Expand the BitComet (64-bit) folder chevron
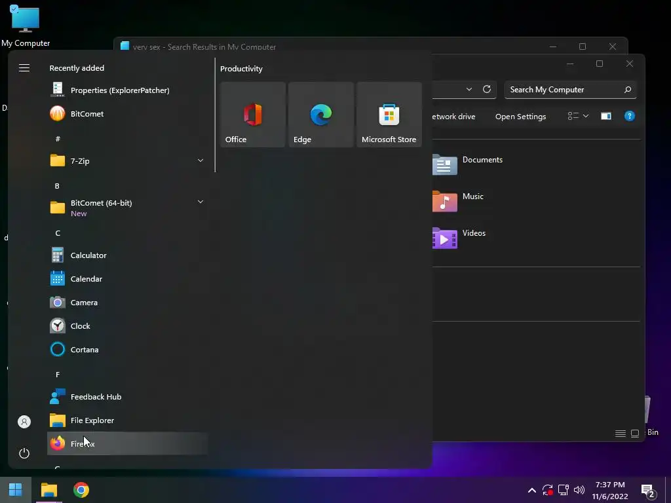This screenshot has width=671, height=503. (200, 202)
